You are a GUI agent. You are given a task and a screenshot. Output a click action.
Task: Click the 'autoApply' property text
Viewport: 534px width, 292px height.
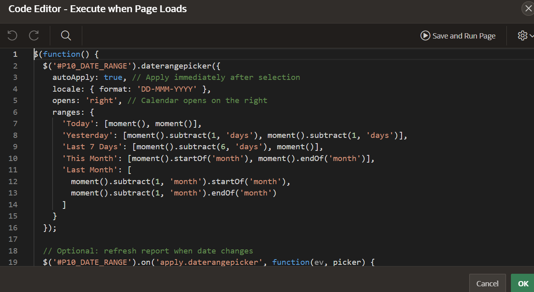tap(73, 77)
